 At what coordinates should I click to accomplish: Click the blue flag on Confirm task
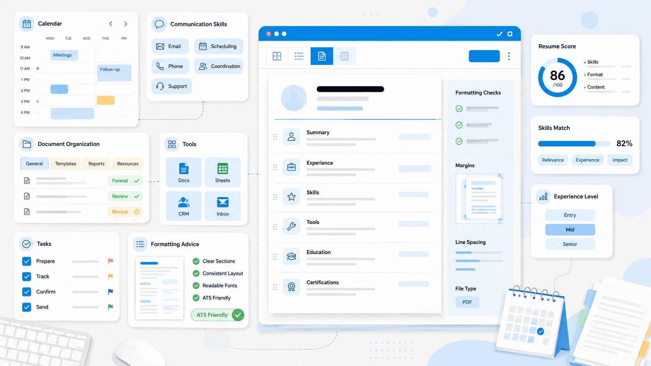click(x=111, y=292)
